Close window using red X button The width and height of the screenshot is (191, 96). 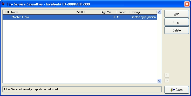point(187,4)
